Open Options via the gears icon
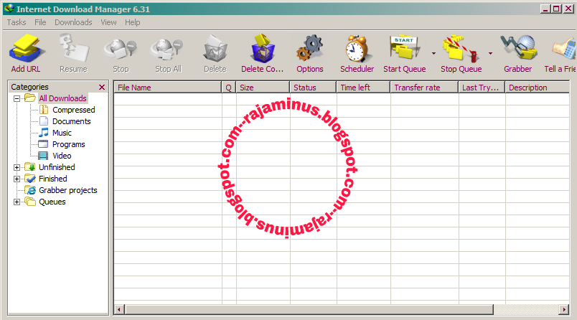 309,48
